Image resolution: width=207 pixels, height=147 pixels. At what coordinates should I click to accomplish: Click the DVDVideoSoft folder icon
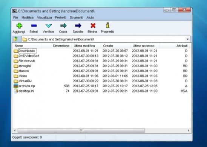(16, 56)
